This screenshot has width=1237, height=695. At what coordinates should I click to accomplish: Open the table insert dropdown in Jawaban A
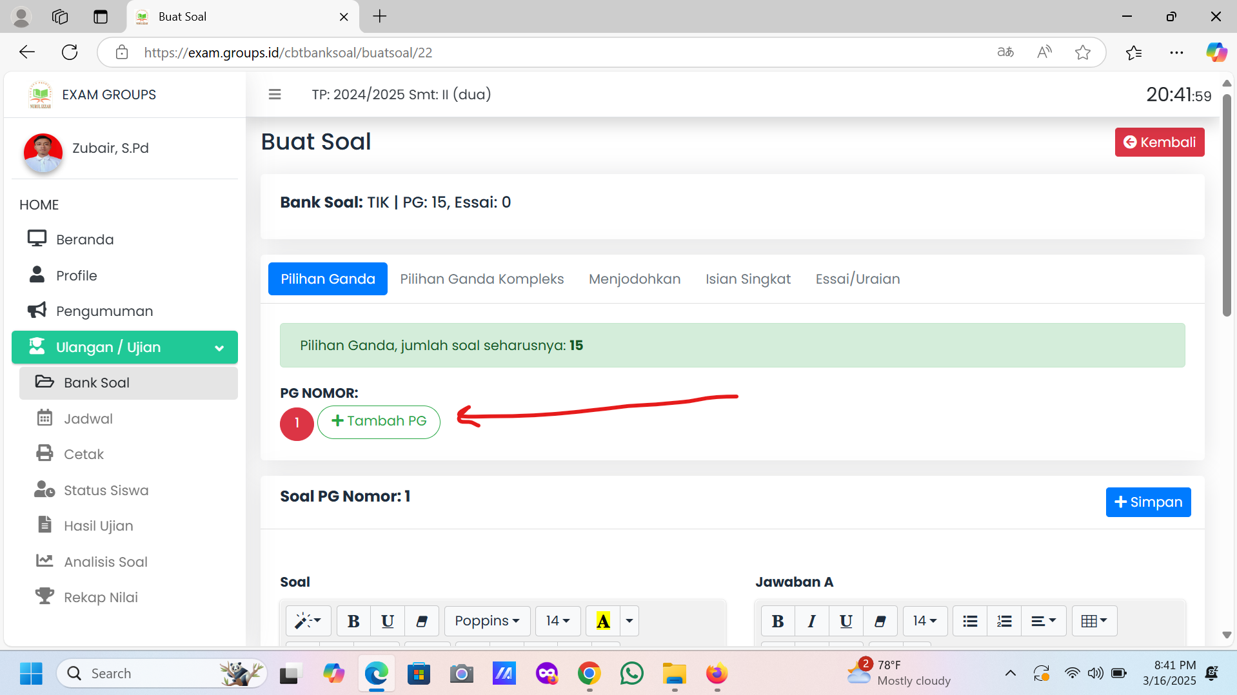point(1094,621)
